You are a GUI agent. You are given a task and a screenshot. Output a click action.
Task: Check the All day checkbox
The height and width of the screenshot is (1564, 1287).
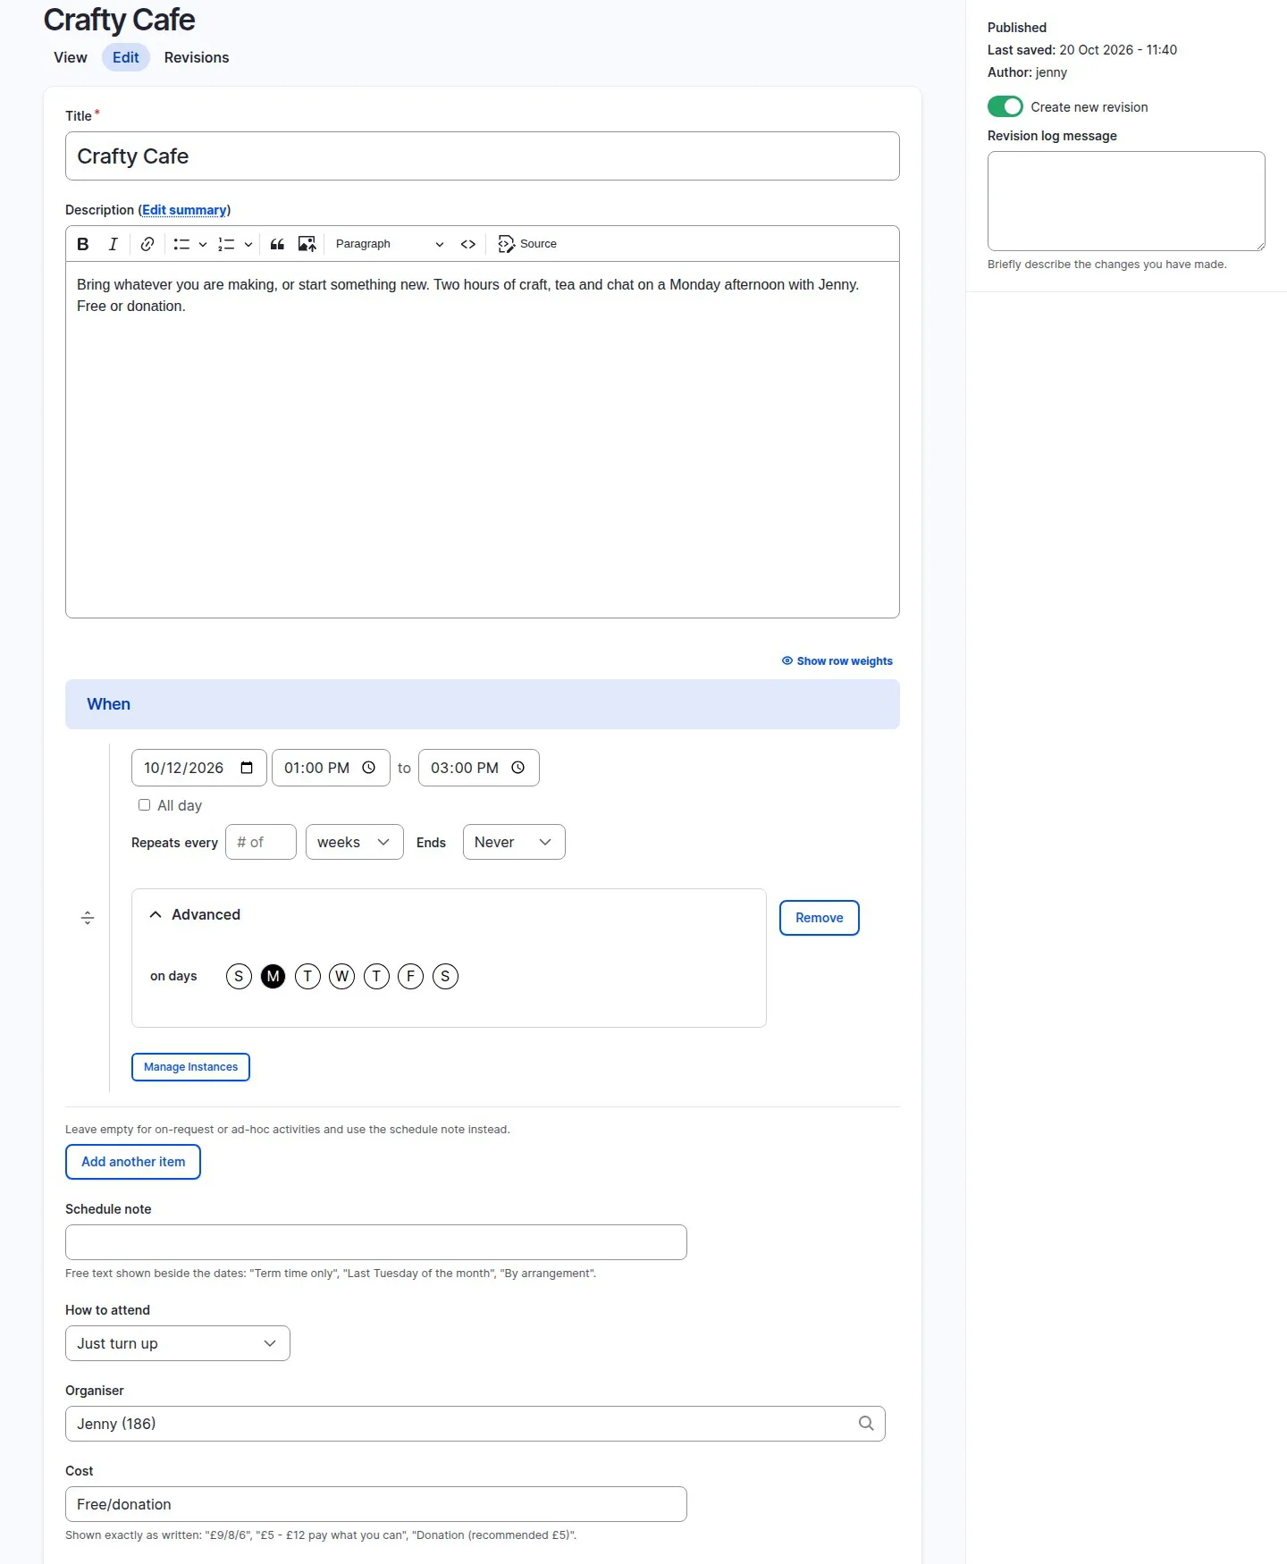[144, 805]
